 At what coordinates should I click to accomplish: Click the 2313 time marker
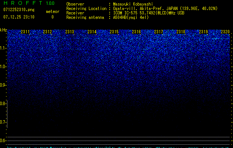[x=70, y=31]
